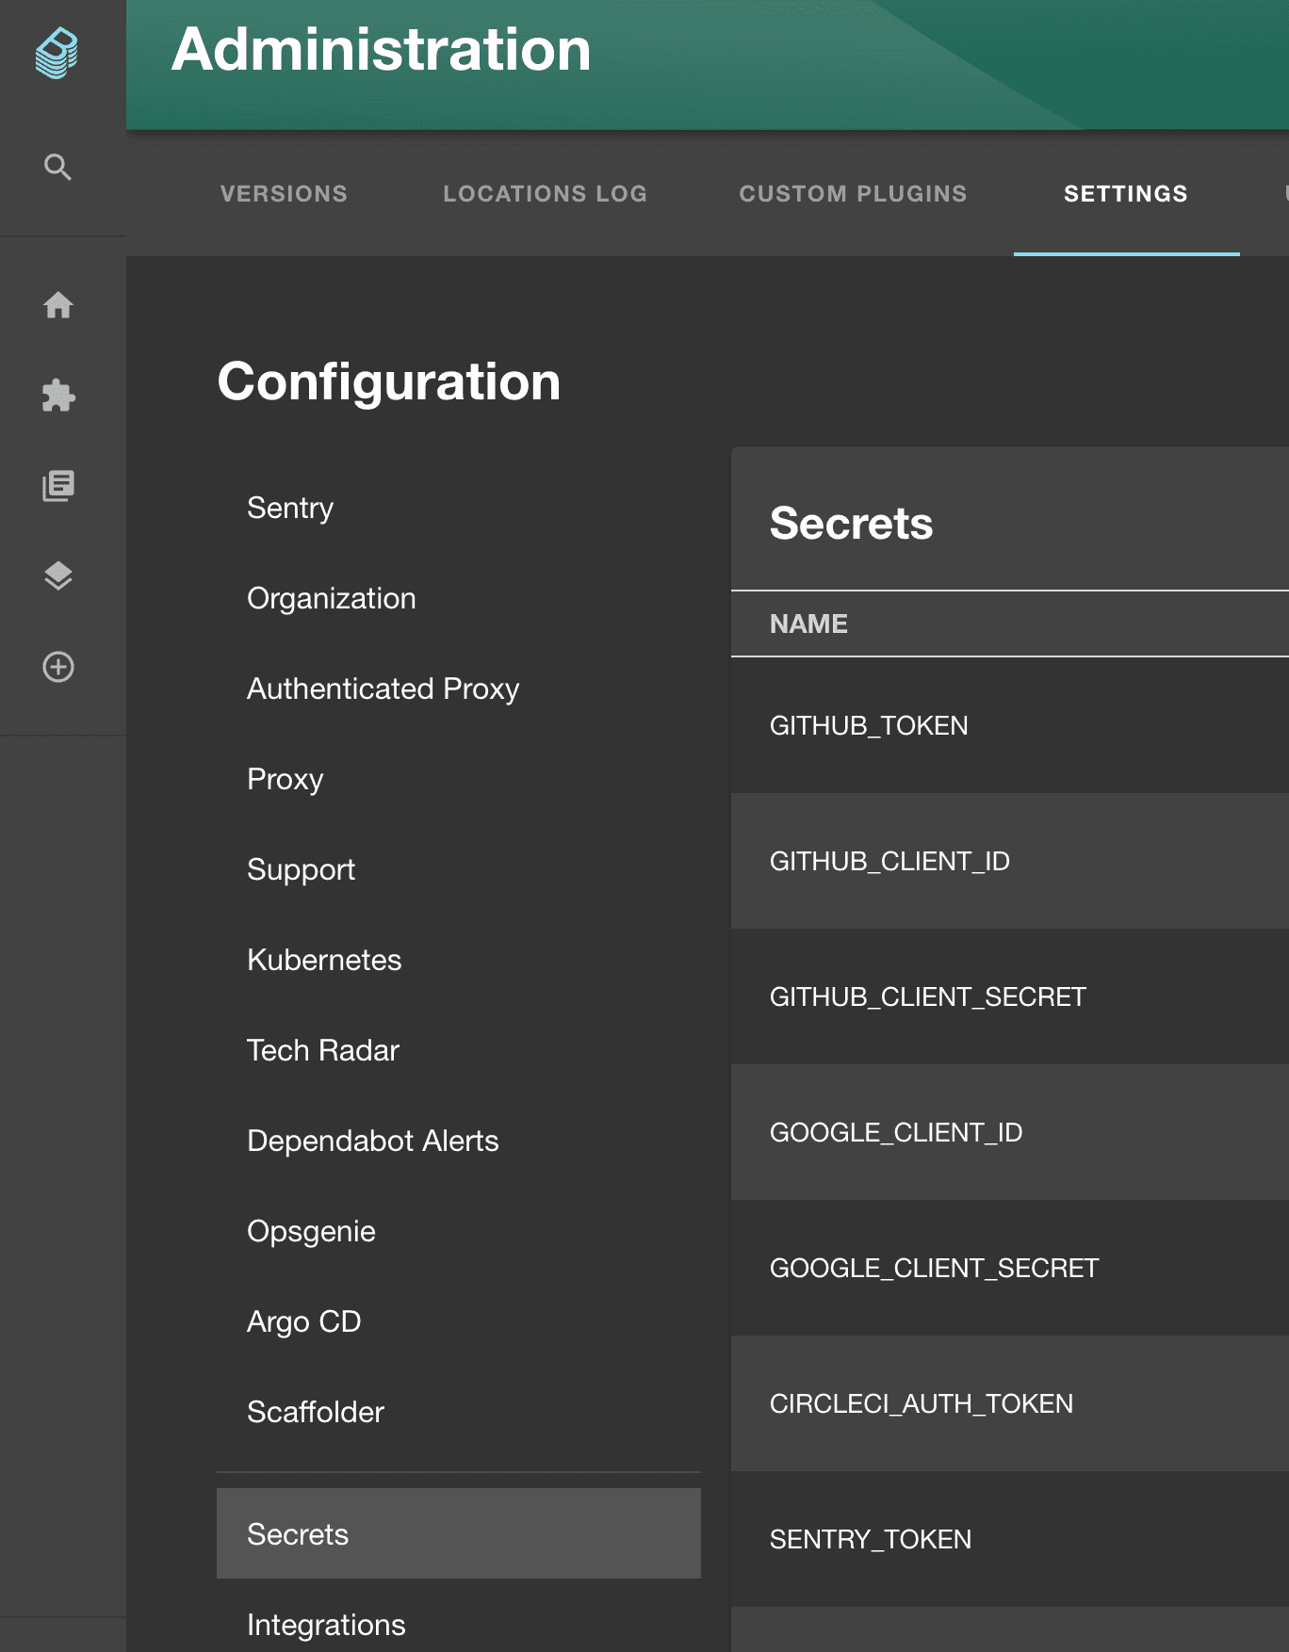1289x1652 pixels.
Task: Select the CIRCLECI_AUTH_TOKEN row
Action: (1010, 1403)
